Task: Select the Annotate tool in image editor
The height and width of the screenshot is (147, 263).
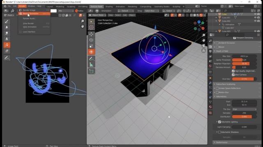Action: [7, 58]
